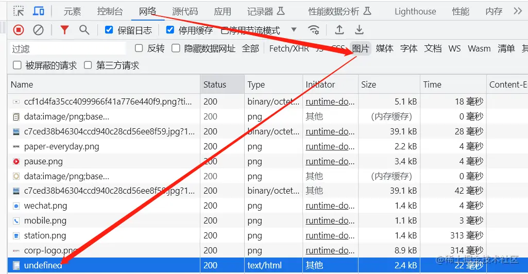The height and width of the screenshot is (274, 528).
Task: Open the Lighthouse tab
Action: tap(415, 11)
